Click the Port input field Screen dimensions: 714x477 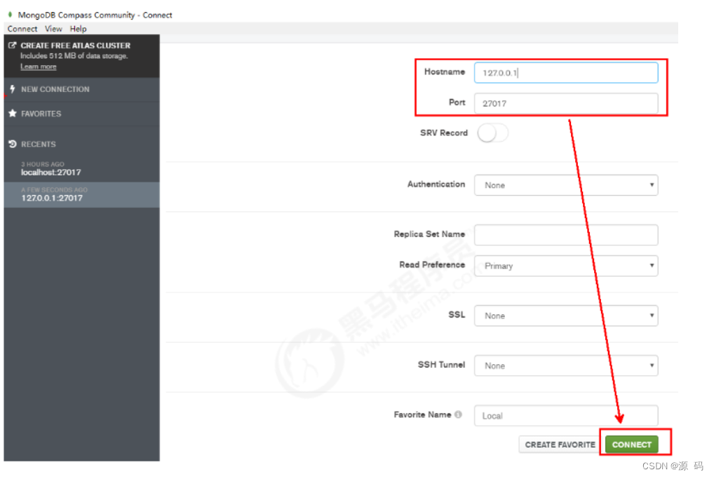point(566,103)
